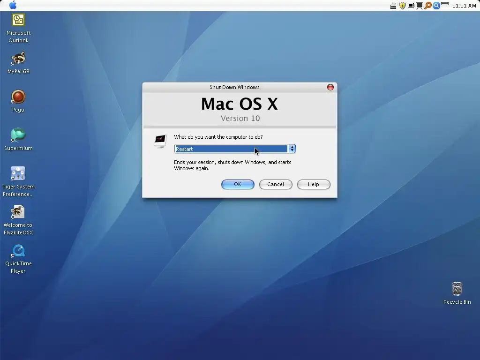Click the dash bar tray icon
Image resolution: width=480 pixels, height=360 pixels.
pyautogui.click(x=445, y=4)
